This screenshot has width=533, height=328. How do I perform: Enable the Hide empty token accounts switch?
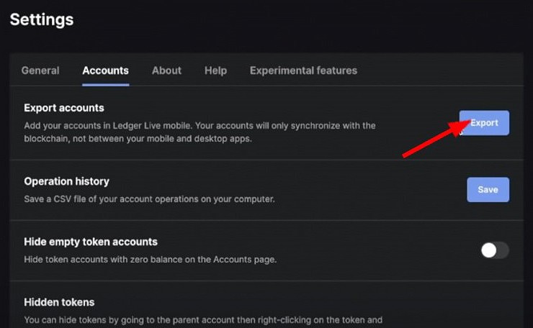click(495, 250)
